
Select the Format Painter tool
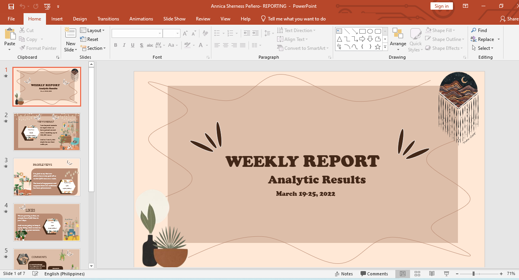coord(37,48)
